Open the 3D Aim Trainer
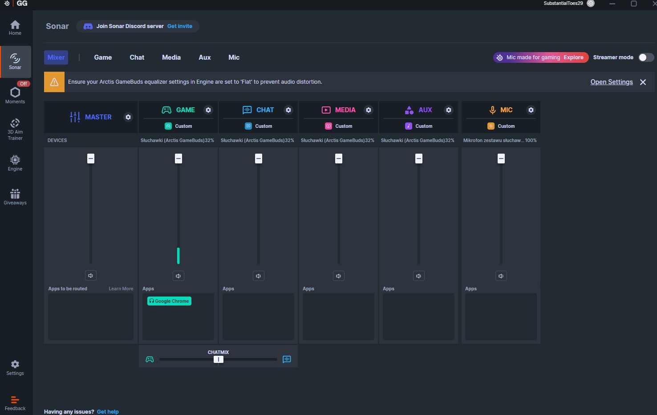This screenshot has width=657, height=415. (x=15, y=129)
